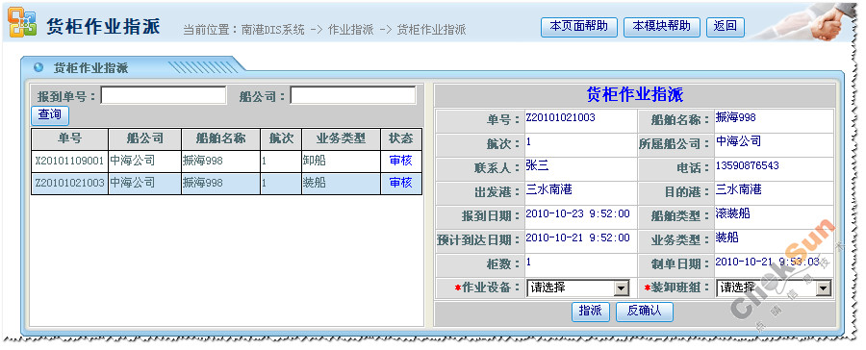Click 审核 link for Z20101021003 row
The image size is (866, 350).
coord(401,183)
